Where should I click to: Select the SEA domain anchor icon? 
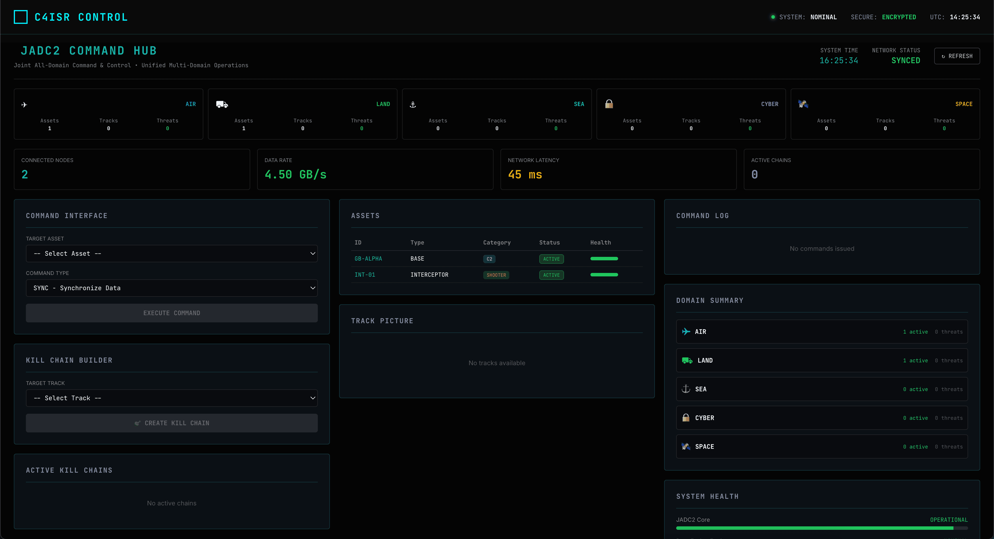click(x=412, y=104)
